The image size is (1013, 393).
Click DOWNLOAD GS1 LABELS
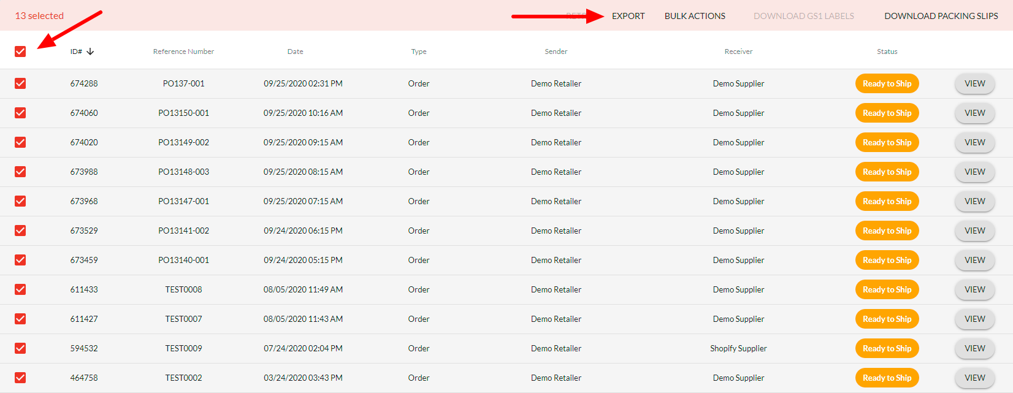point(803,16)
